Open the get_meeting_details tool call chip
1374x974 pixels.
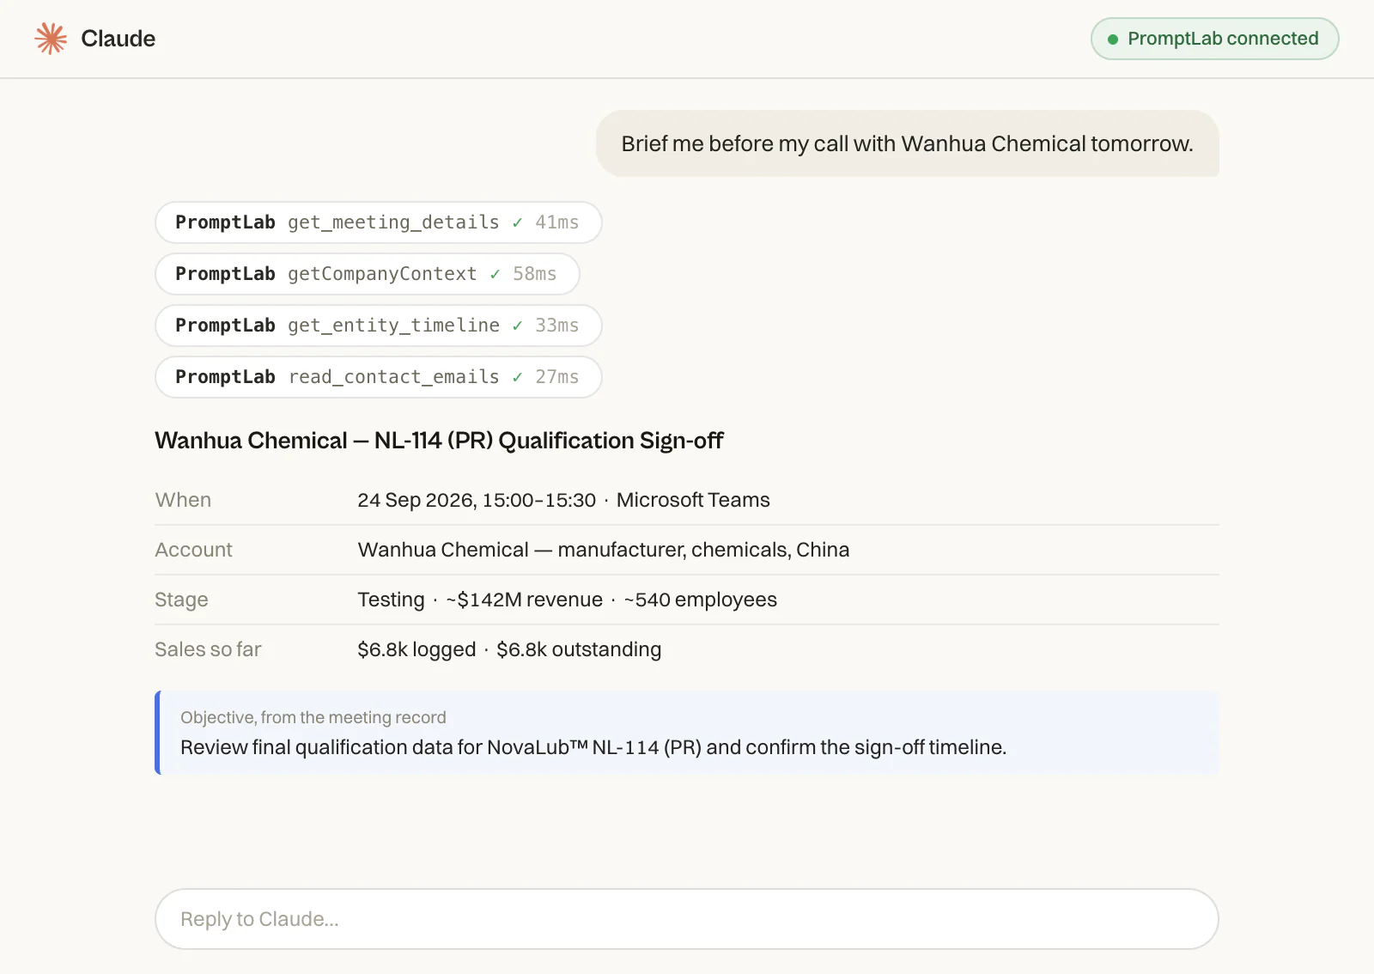point(378,222)
